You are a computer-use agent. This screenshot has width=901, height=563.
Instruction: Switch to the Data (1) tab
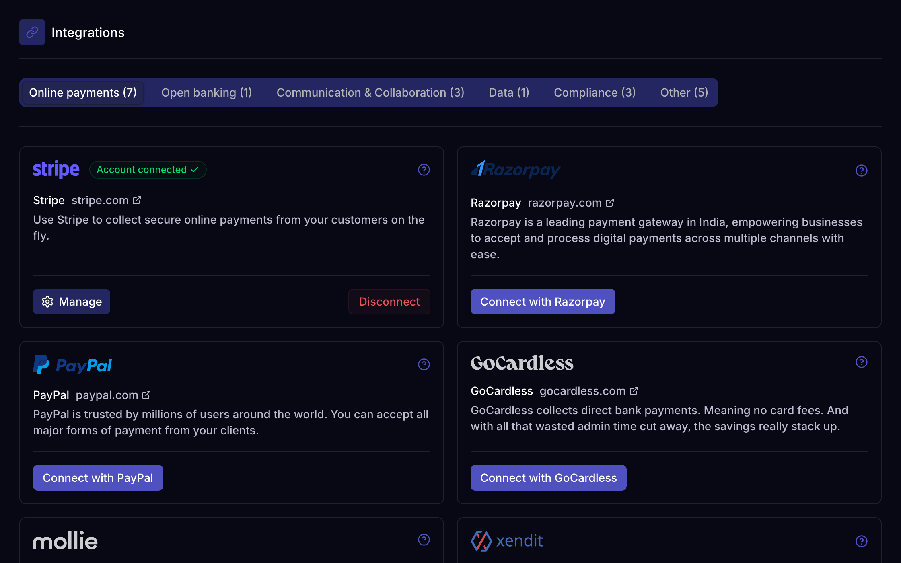(509, 92)
